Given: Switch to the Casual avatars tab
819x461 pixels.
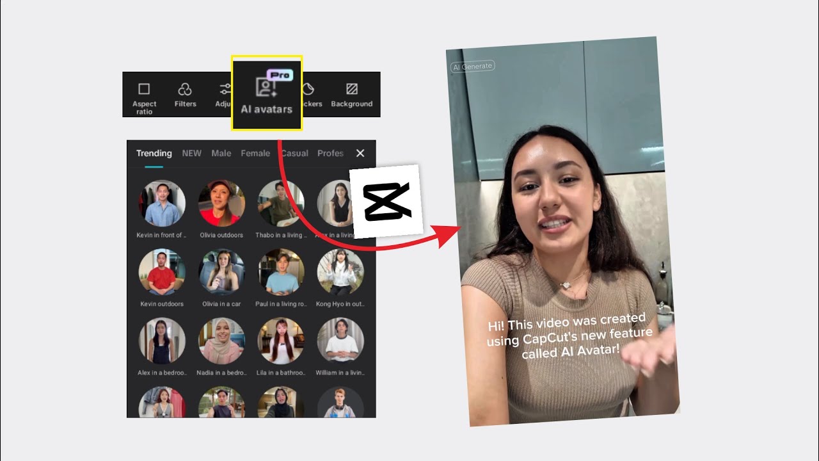Looking at the screenshot, I should 294,153.
